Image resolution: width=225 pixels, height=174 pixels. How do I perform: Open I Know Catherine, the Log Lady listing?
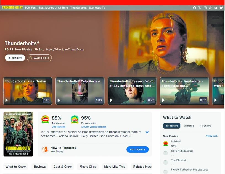[x=190, y=170]
